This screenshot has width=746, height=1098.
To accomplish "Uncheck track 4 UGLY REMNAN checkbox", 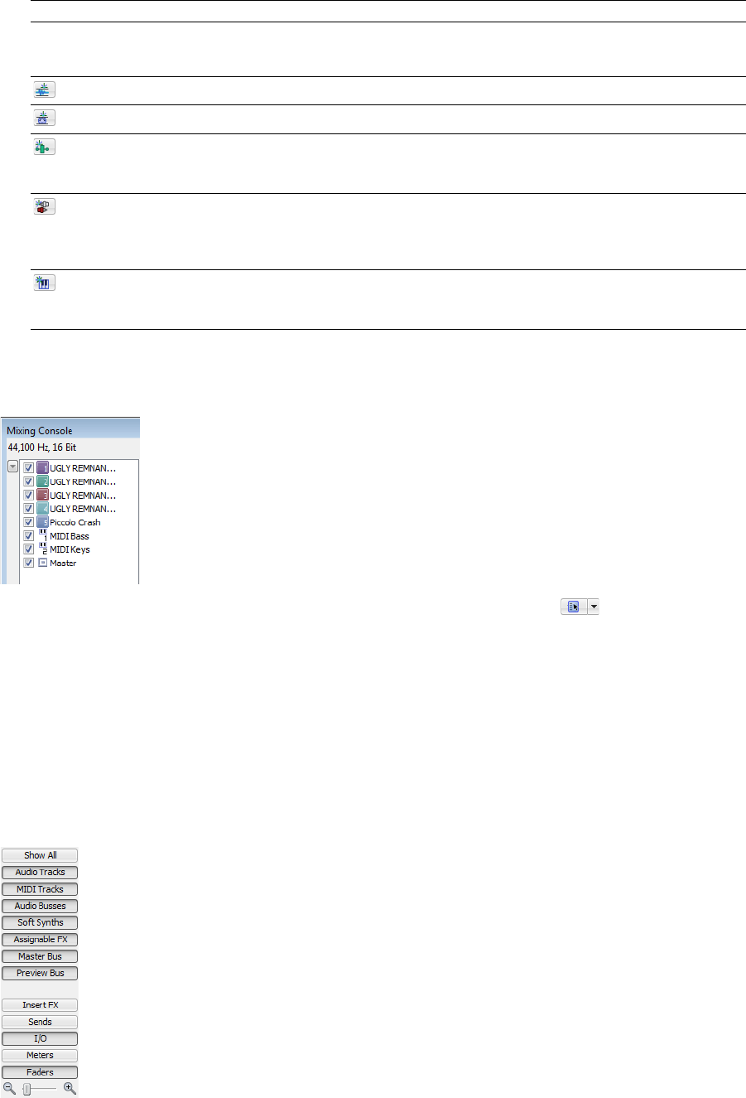I will pyautogui.click(x=29, y=509).
